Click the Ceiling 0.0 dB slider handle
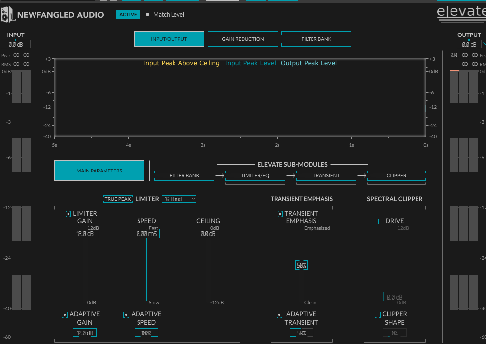 pyautogui.click(x=208, y=234)
